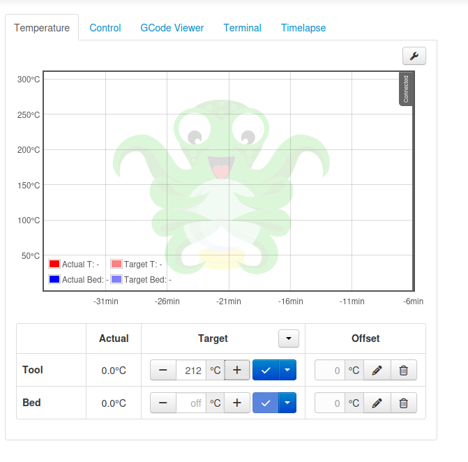Delete Bed offset with trash icon
Screen dimensions: 468x462
tap(404, 403)
